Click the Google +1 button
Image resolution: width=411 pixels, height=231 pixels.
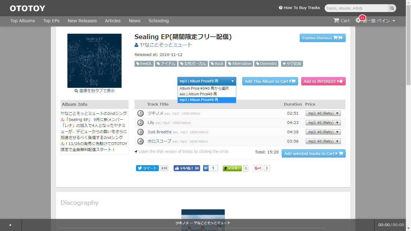(x=258, y=168)
